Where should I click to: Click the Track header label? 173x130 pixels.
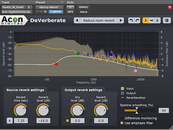(5, 2)
